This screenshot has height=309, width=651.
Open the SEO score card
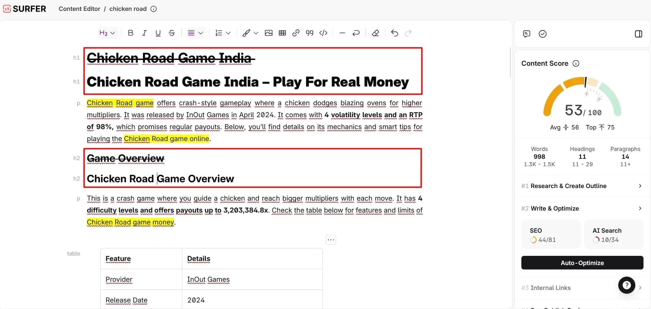coord(551,235)
